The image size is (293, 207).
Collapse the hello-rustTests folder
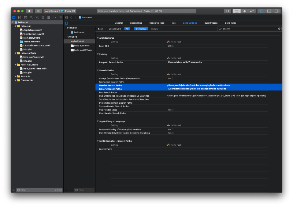pyautogui.click(x=15, y=53)
